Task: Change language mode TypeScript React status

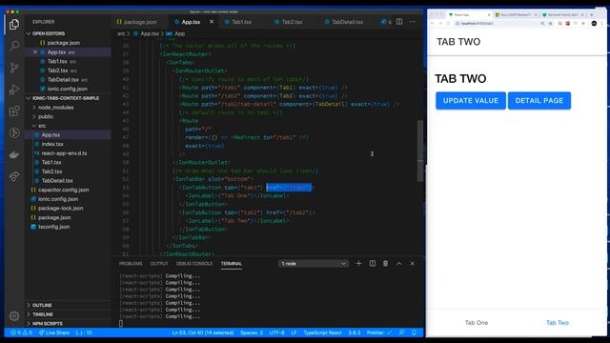Action: (322, 333)
